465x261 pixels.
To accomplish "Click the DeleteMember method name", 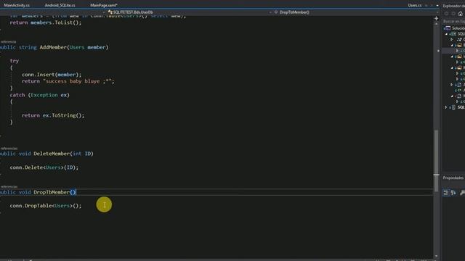I will [x=52, y=154].
